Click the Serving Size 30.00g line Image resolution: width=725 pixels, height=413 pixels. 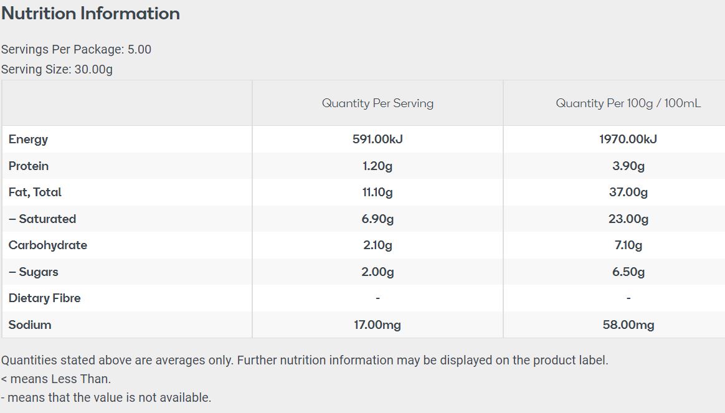pyautogui.click(x=57, y=70)
